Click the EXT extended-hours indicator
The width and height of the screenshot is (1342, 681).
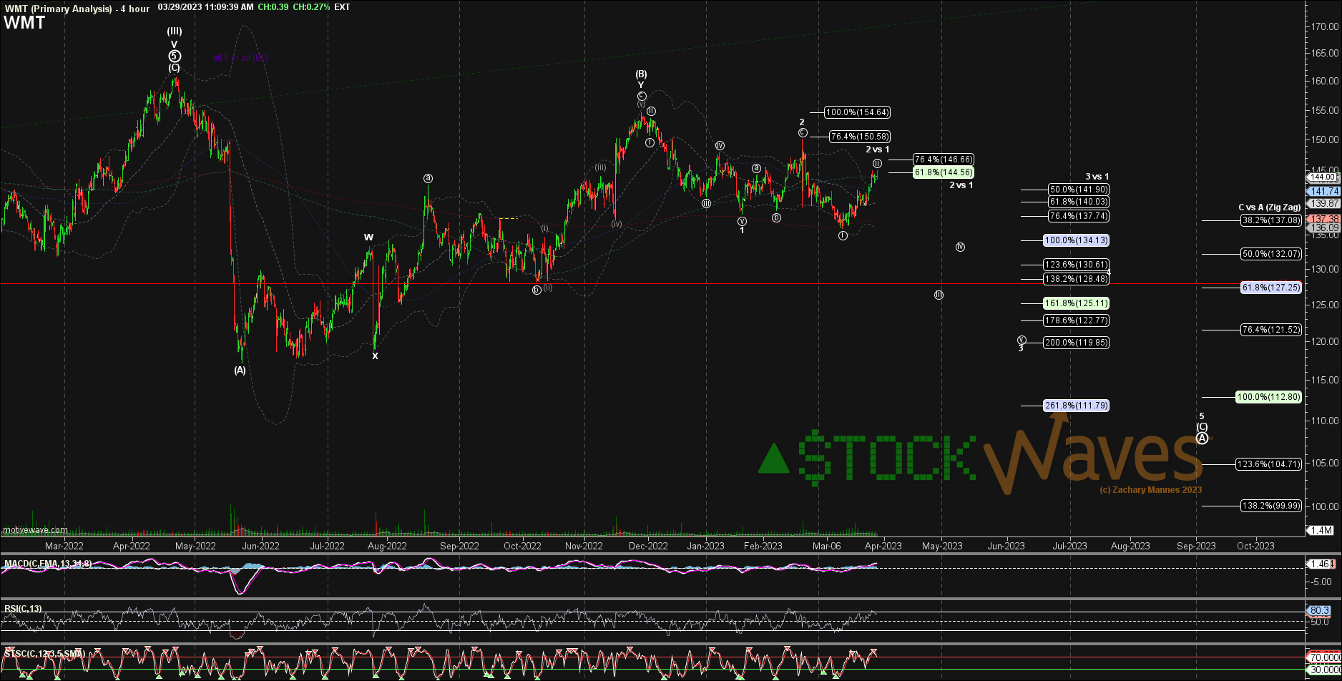(x=342, y=7)
